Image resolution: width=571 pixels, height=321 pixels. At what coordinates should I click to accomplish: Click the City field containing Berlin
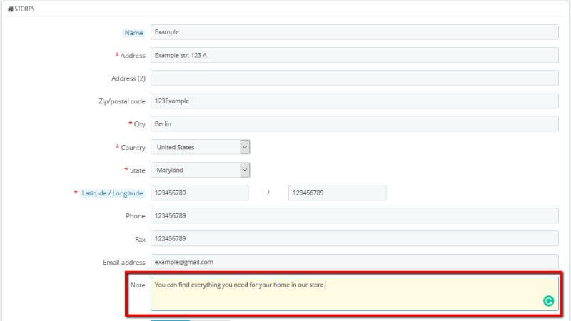click(354, 123)
